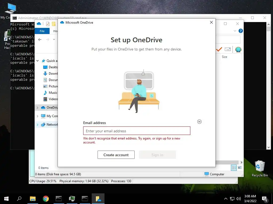Click the volume speaker icon in system tray
This screenshot has width=273, height=204.
coord(239,199)
